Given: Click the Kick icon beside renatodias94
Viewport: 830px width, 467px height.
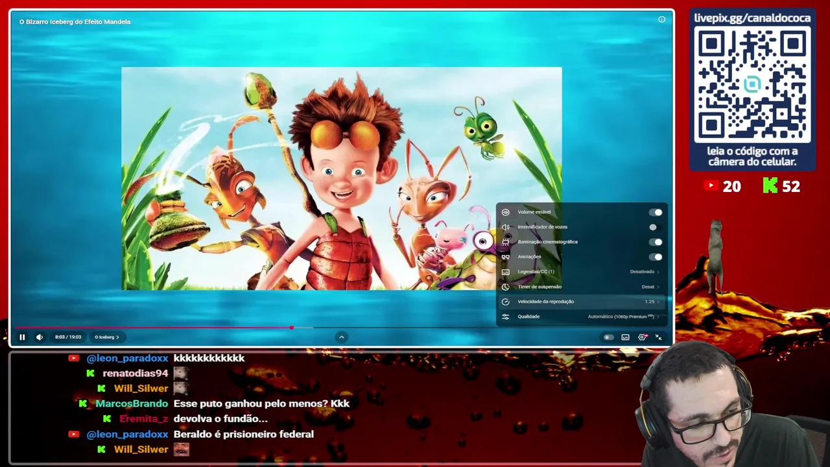Looking at the screenshot, I should point(90,373).
